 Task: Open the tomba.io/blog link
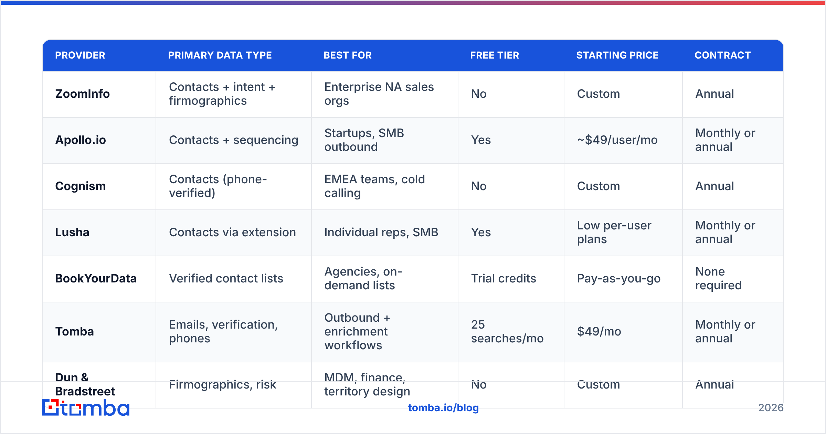pos(443,408)
